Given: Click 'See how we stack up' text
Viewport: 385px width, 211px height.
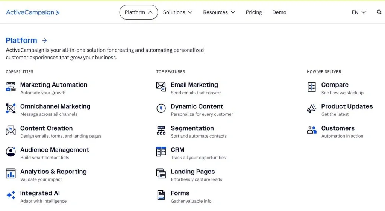Looking at the screenshot, I should 342,93.
